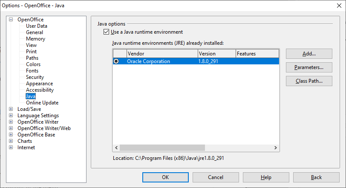This screenshot has width=346, height=188.
Task: Select the OpenOffice Base category label
Action: 36,135
